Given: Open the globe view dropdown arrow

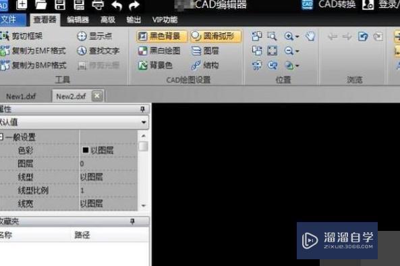Looking at the screenshot, I should tap(297, 66).
